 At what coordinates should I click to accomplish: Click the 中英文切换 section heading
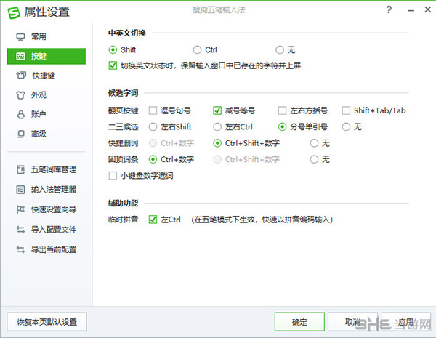pos(127,33)
